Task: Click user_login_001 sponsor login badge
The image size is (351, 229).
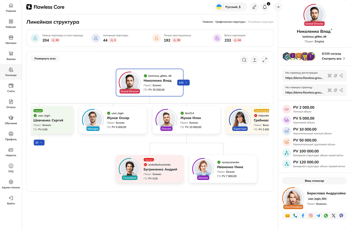Action: (x=317, y=199)
